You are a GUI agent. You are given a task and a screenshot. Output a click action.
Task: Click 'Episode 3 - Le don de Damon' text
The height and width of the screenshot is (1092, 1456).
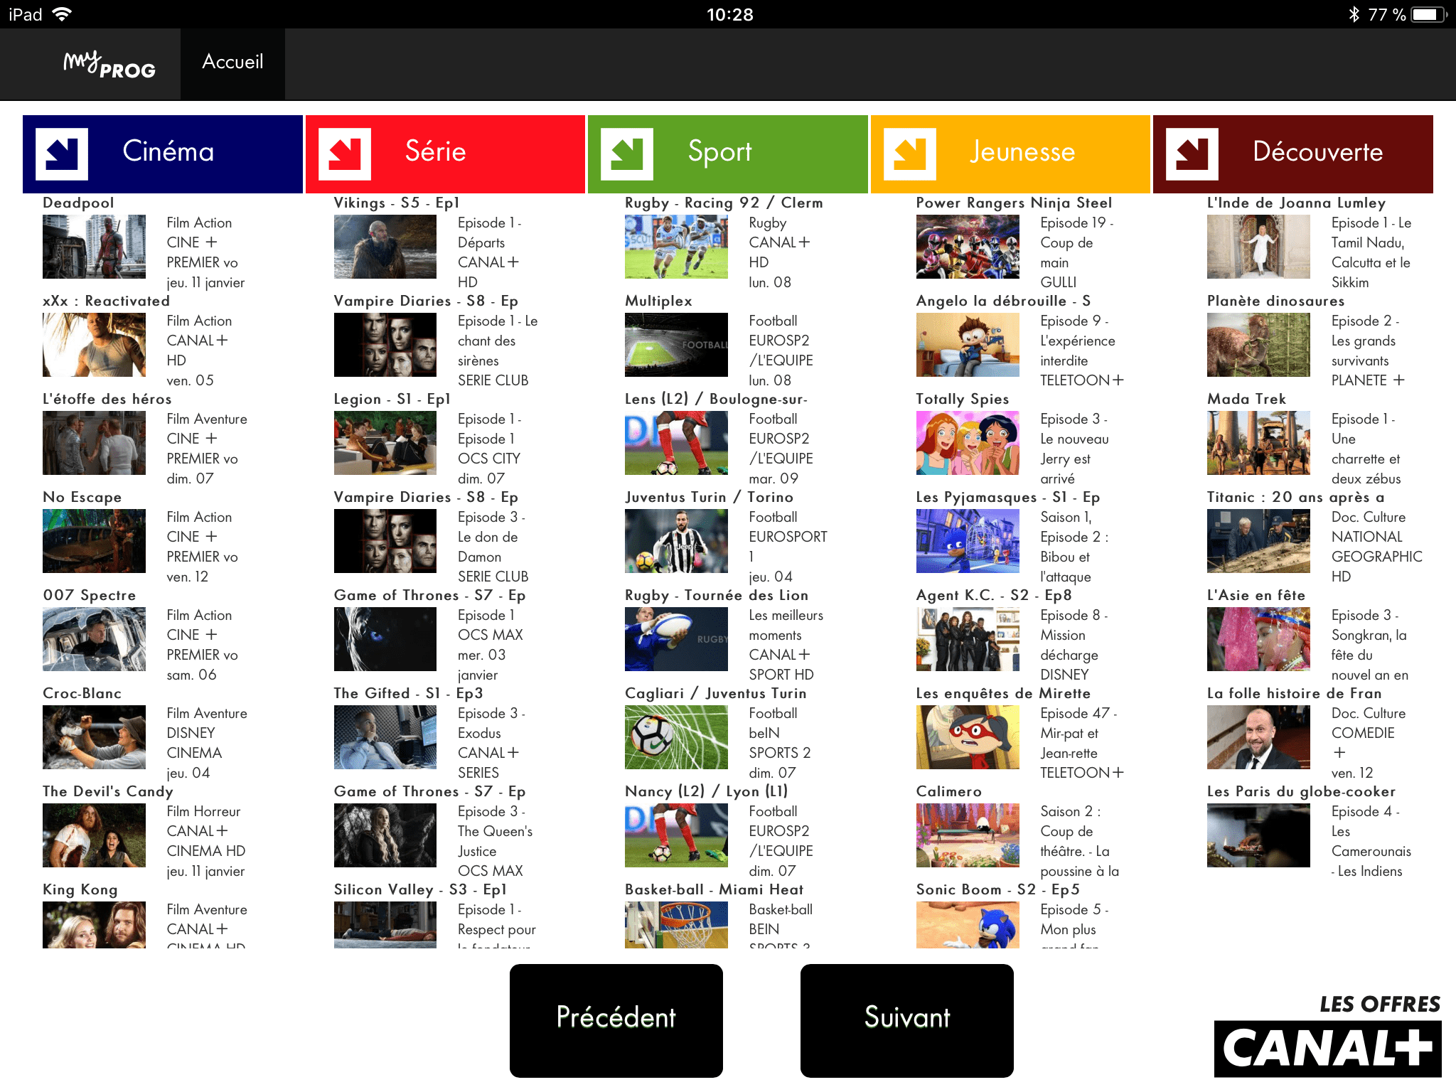tap(491, 537)
